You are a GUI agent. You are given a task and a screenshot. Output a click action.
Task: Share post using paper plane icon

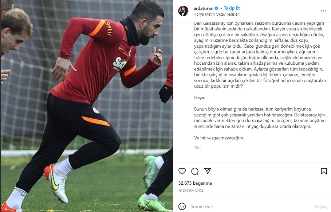[208, 171]
